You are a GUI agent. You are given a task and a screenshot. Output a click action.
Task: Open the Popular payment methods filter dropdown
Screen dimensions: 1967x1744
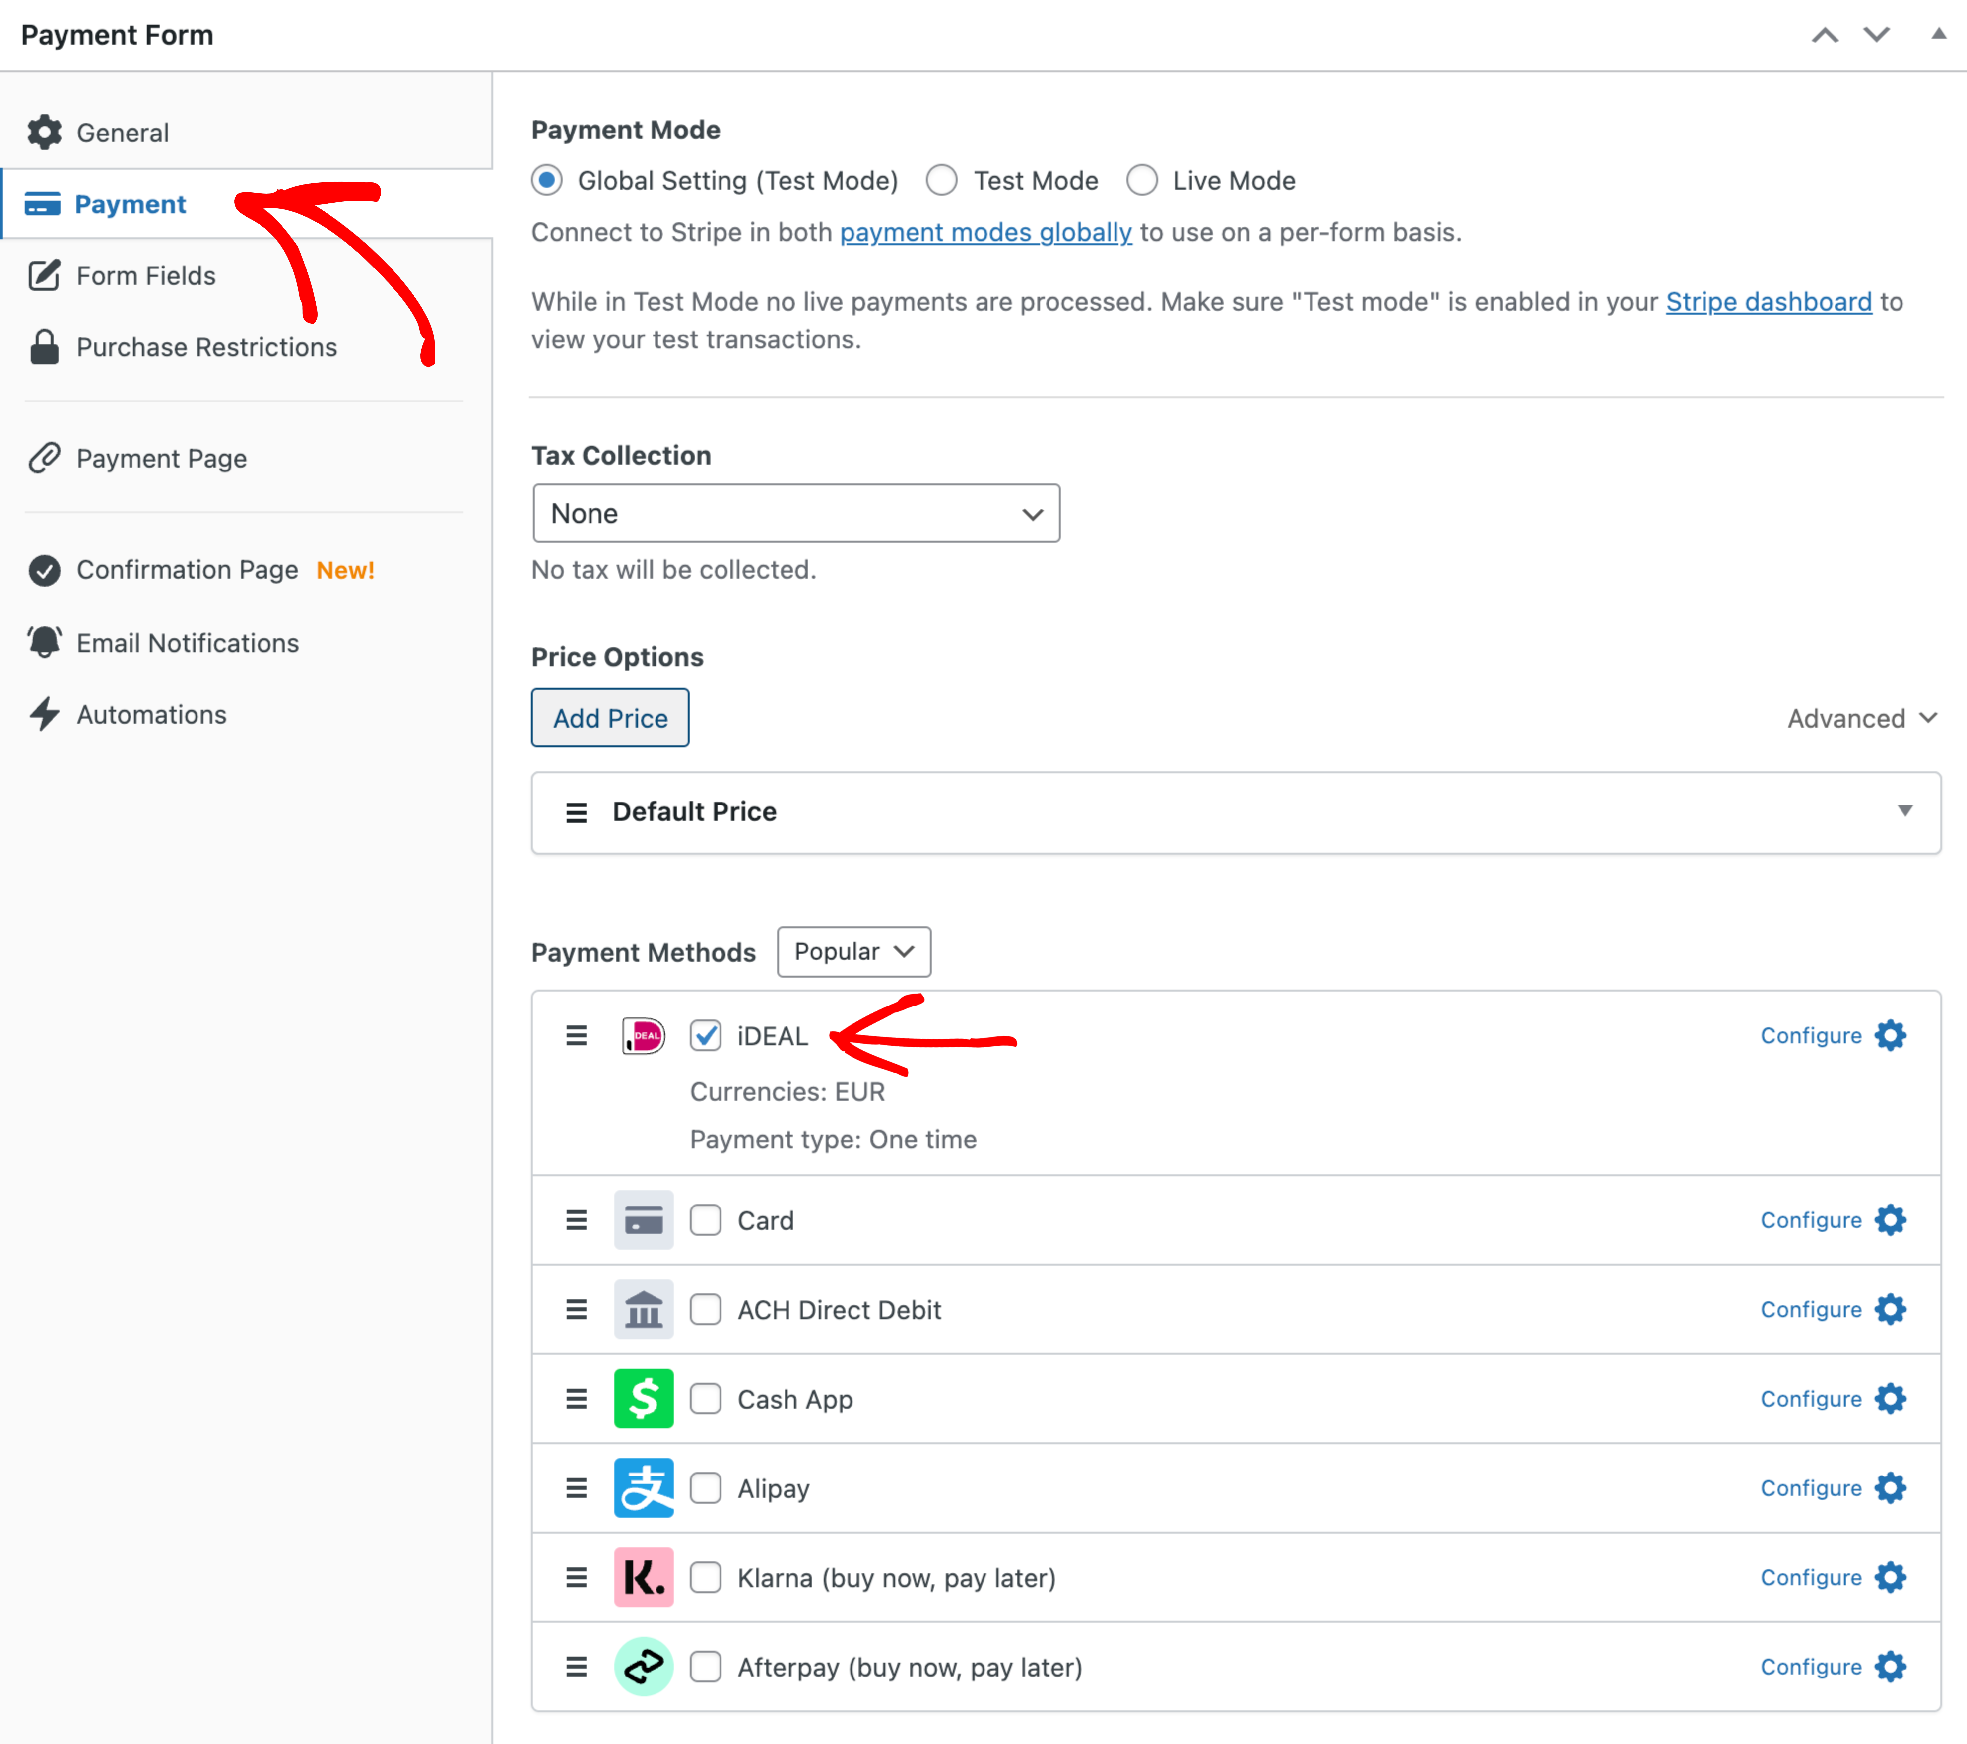tap(852, 952)
